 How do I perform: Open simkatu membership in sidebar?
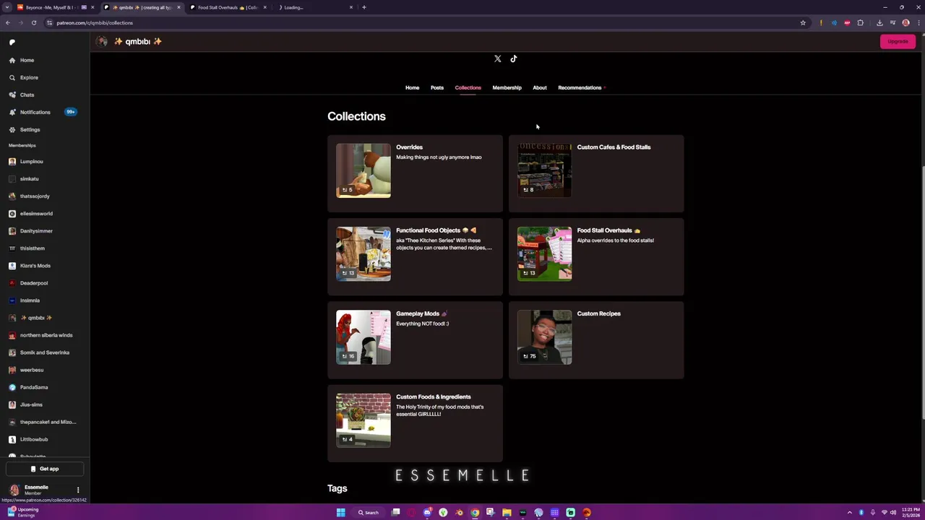click(x=29, y=178)
